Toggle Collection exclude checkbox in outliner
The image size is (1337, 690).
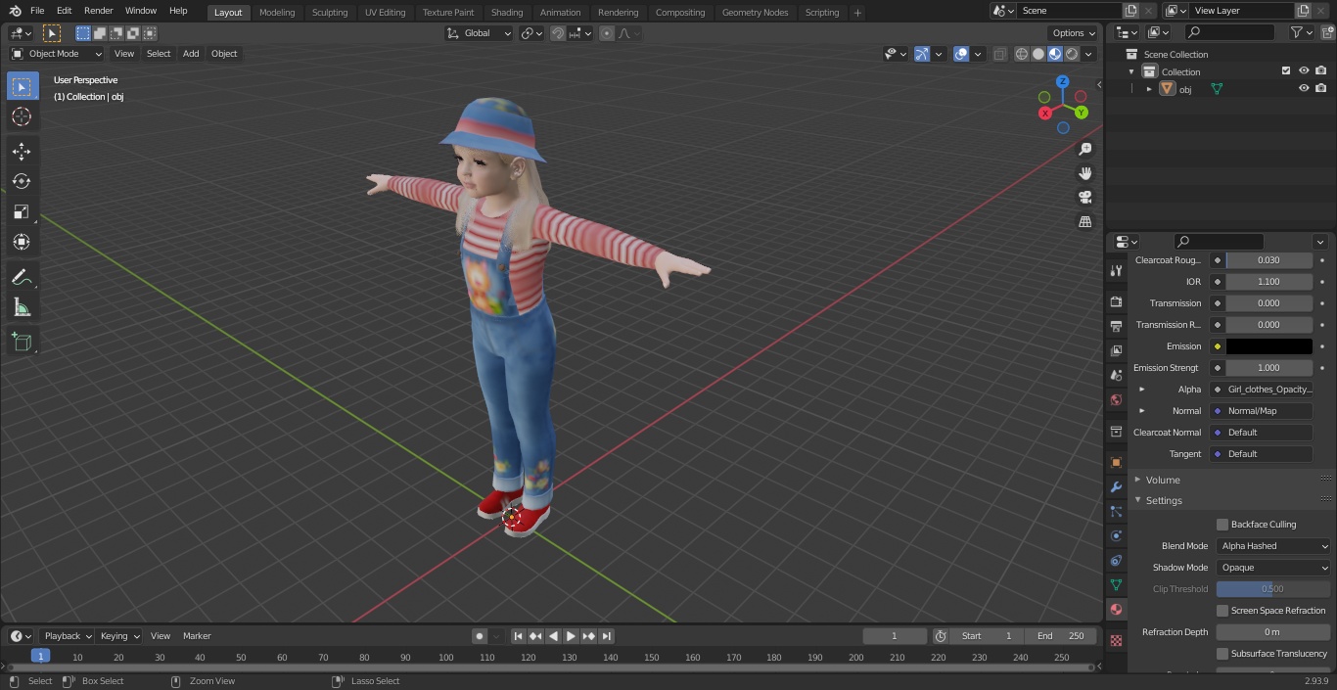(1286, 71)
